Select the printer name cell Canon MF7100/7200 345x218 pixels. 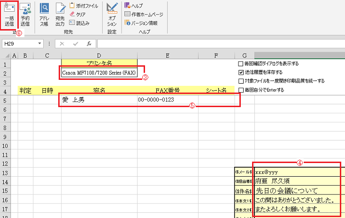point(99,73)
